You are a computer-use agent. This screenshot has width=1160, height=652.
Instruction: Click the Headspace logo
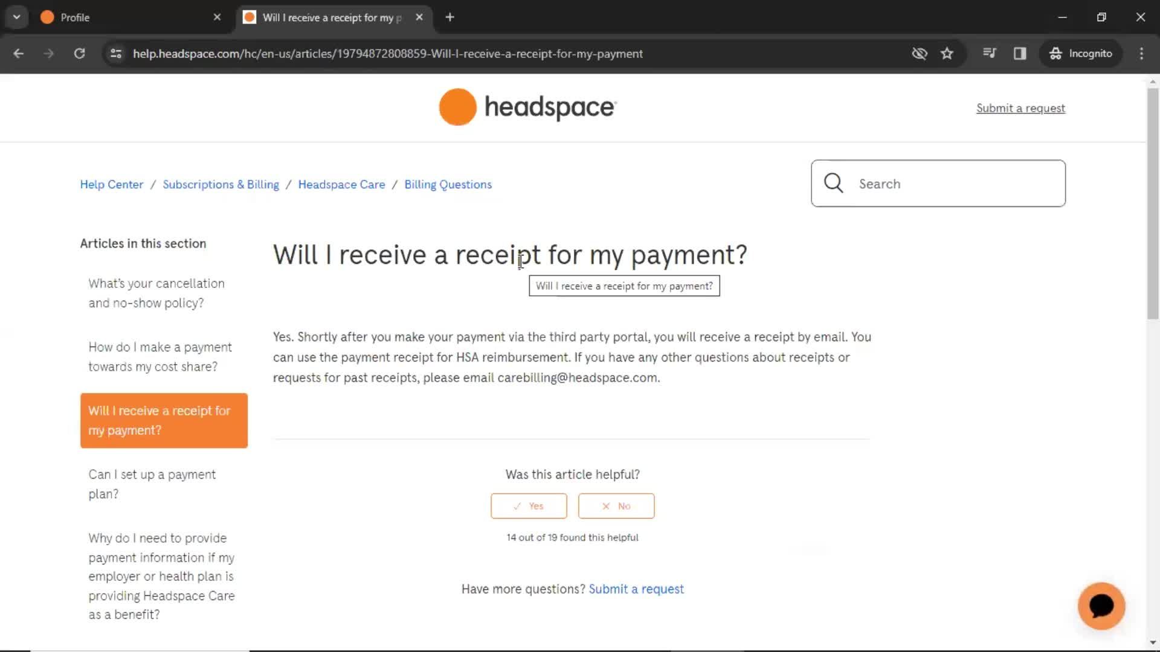[527, 107]
